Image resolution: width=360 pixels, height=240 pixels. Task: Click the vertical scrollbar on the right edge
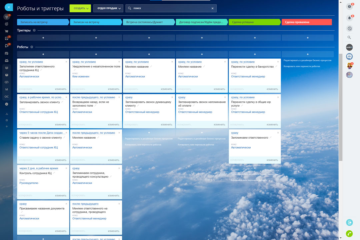pos(342,100)
